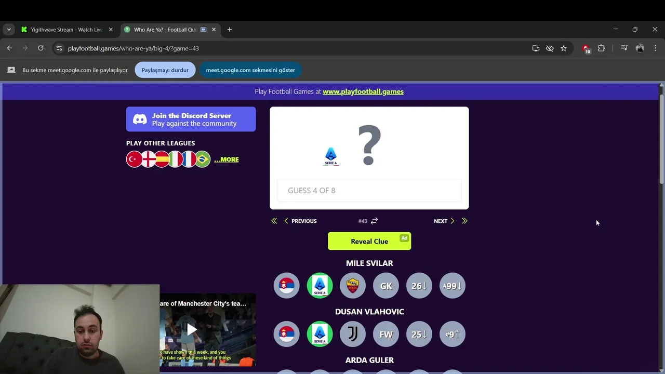Reload the page
This screenshot has width=665, height=374.
[41, 48]
